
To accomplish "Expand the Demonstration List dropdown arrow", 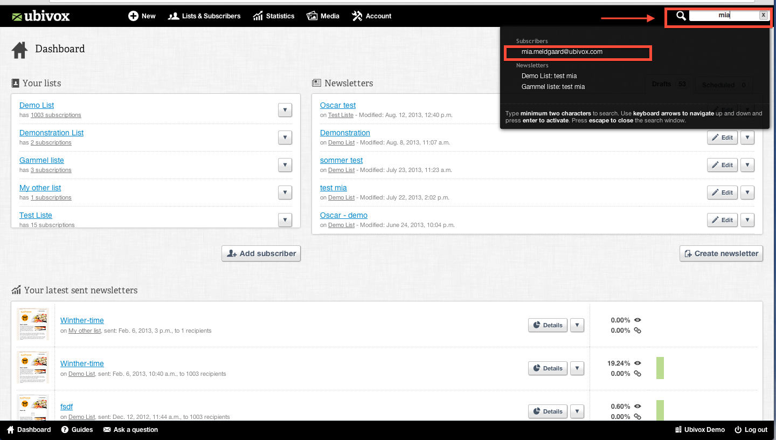I will (x=285, y=137).
